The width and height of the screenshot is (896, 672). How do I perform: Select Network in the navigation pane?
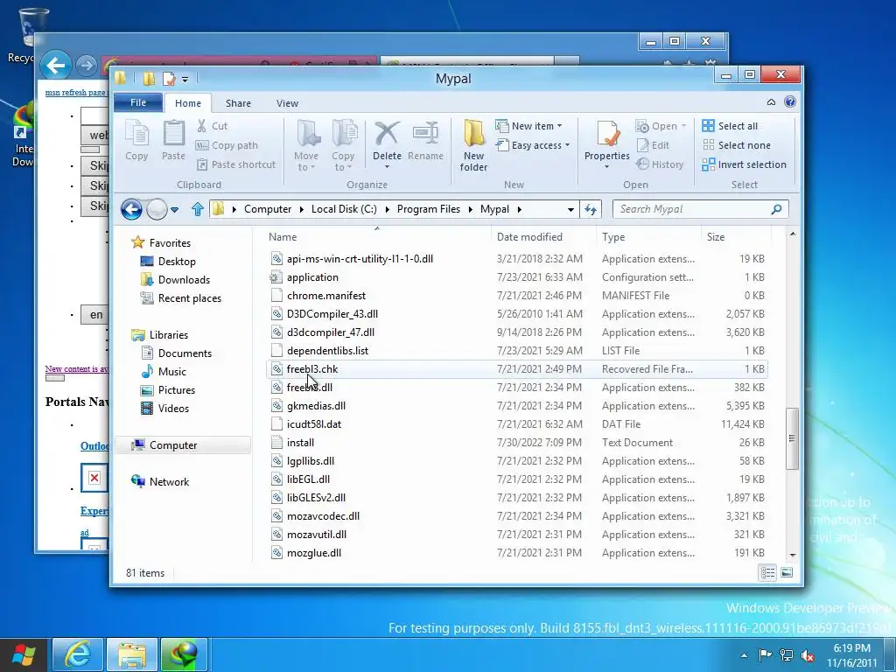point(169,482)
